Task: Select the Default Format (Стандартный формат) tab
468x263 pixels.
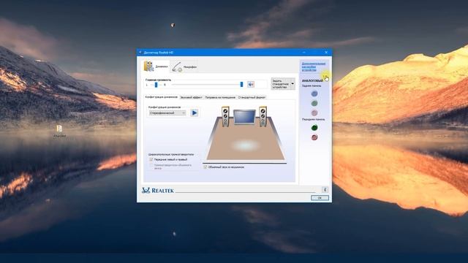Action: pyautogui.click(x=252, y=97)
